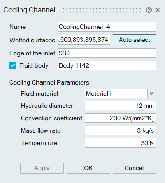Click the Apply button
The image size is (165, 183).
(x=42, y=168)
